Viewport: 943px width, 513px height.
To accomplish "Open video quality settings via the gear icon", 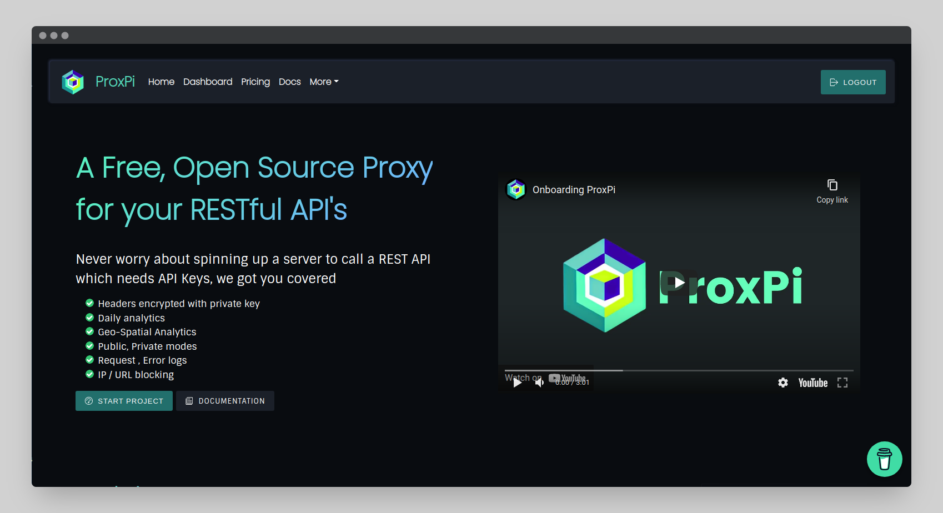I will (x=783, y=383).
